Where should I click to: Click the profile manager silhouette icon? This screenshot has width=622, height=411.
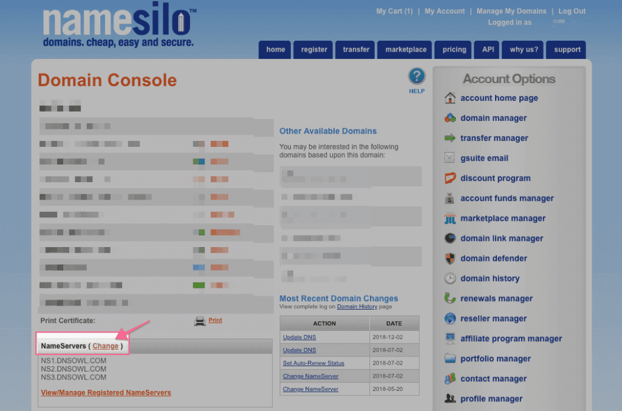point(450,398)
